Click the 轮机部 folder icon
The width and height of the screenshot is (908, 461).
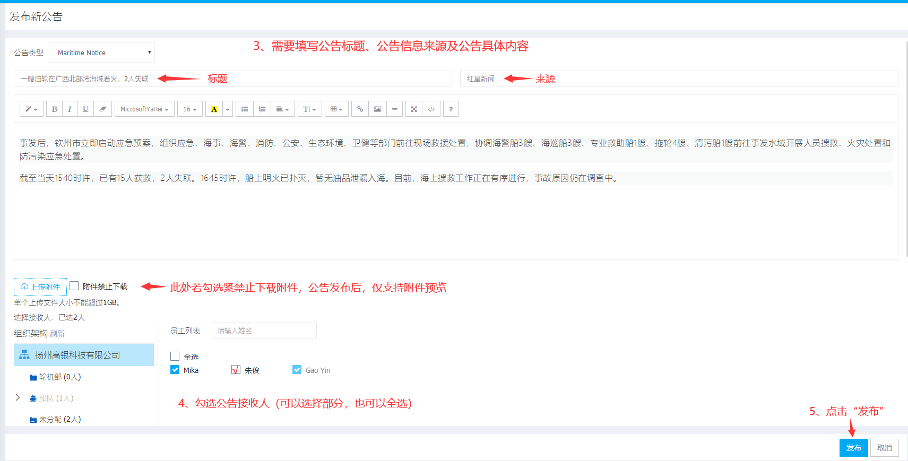[33, 377]
